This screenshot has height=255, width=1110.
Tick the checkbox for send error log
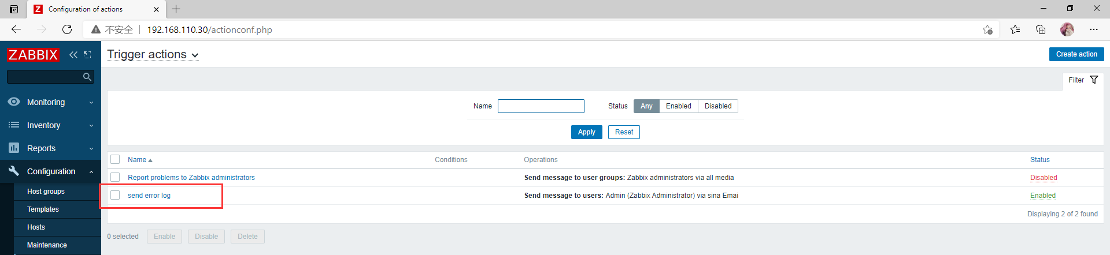coord(115,195)
